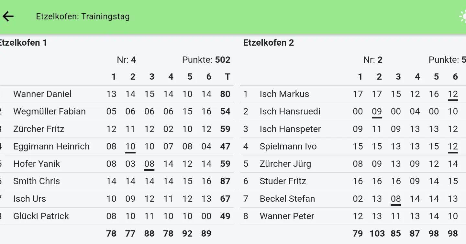This screenshot has width=466, height=244.
Task: Select Wegmüller Fabian player name
Action: tap(50, 112)
